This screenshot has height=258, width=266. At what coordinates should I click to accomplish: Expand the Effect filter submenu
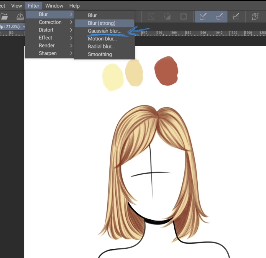coord(45,38)
